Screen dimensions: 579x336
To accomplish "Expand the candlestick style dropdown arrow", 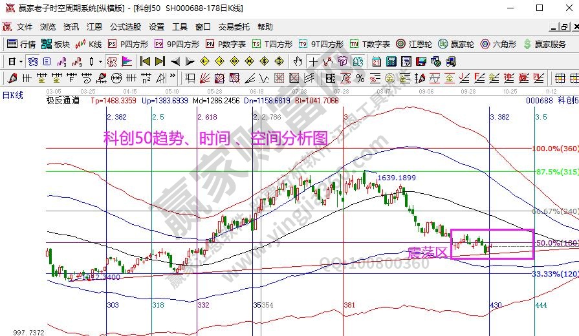I will (x=100, y=61).
